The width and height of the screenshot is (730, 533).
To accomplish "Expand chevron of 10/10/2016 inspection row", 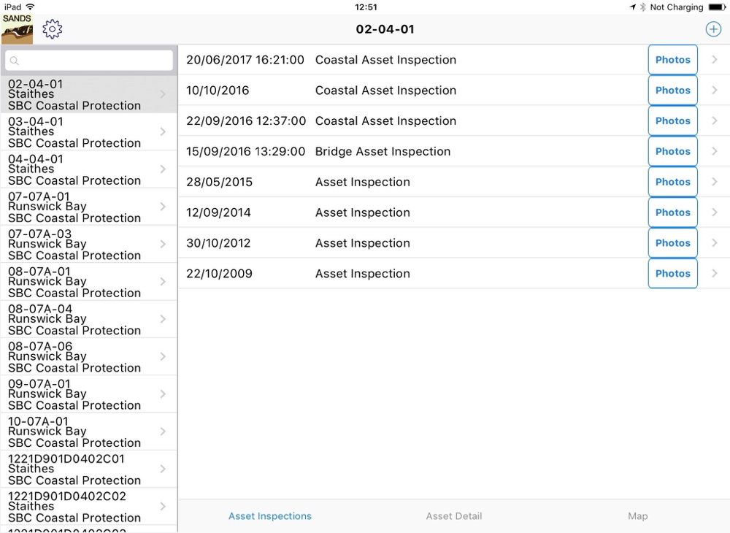I will 715,91.
